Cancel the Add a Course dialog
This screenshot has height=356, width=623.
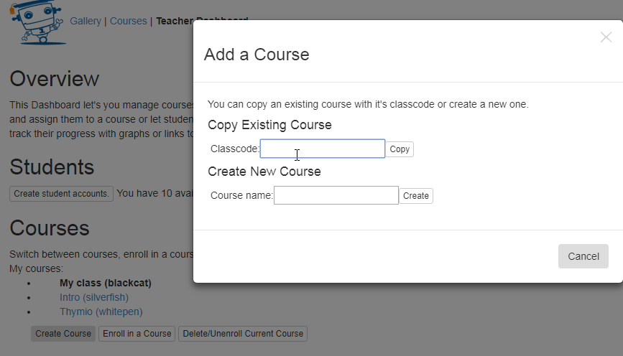click(583, 256)
